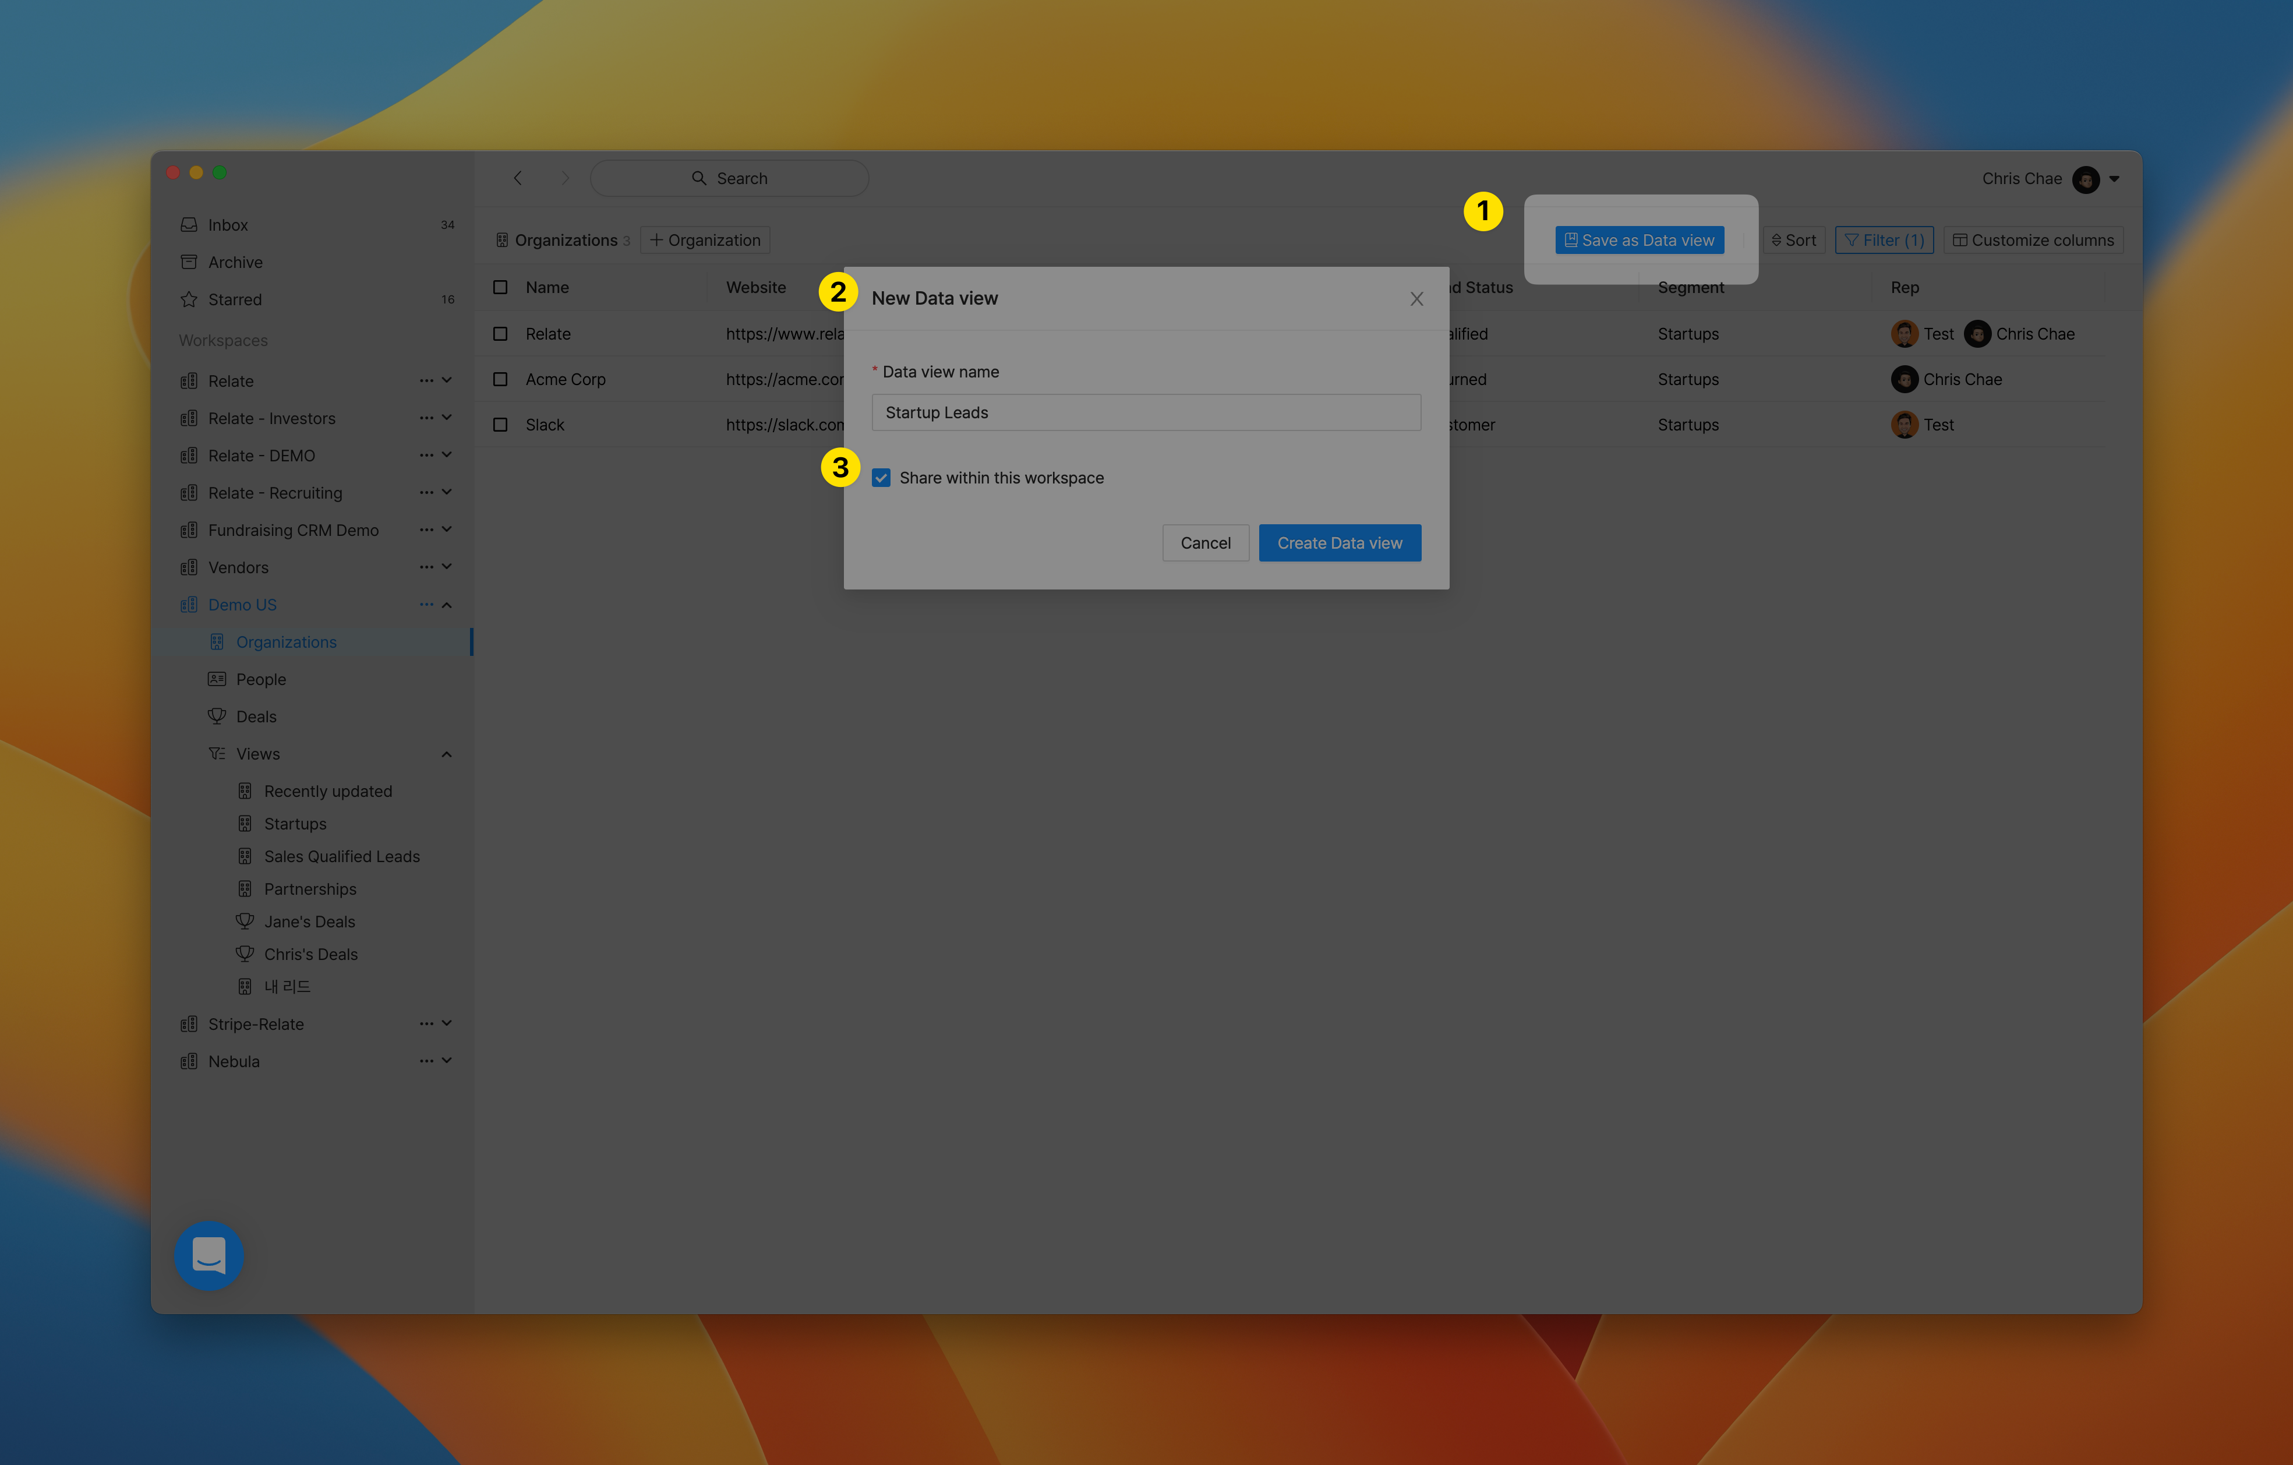Click the People contact card icon
Screen dimensions: 2293x1465
pyautogui.click(x=217, y=679)
